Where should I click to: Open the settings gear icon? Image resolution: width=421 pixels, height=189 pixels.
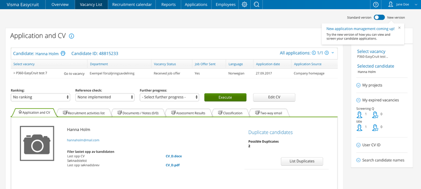(244, 5)
